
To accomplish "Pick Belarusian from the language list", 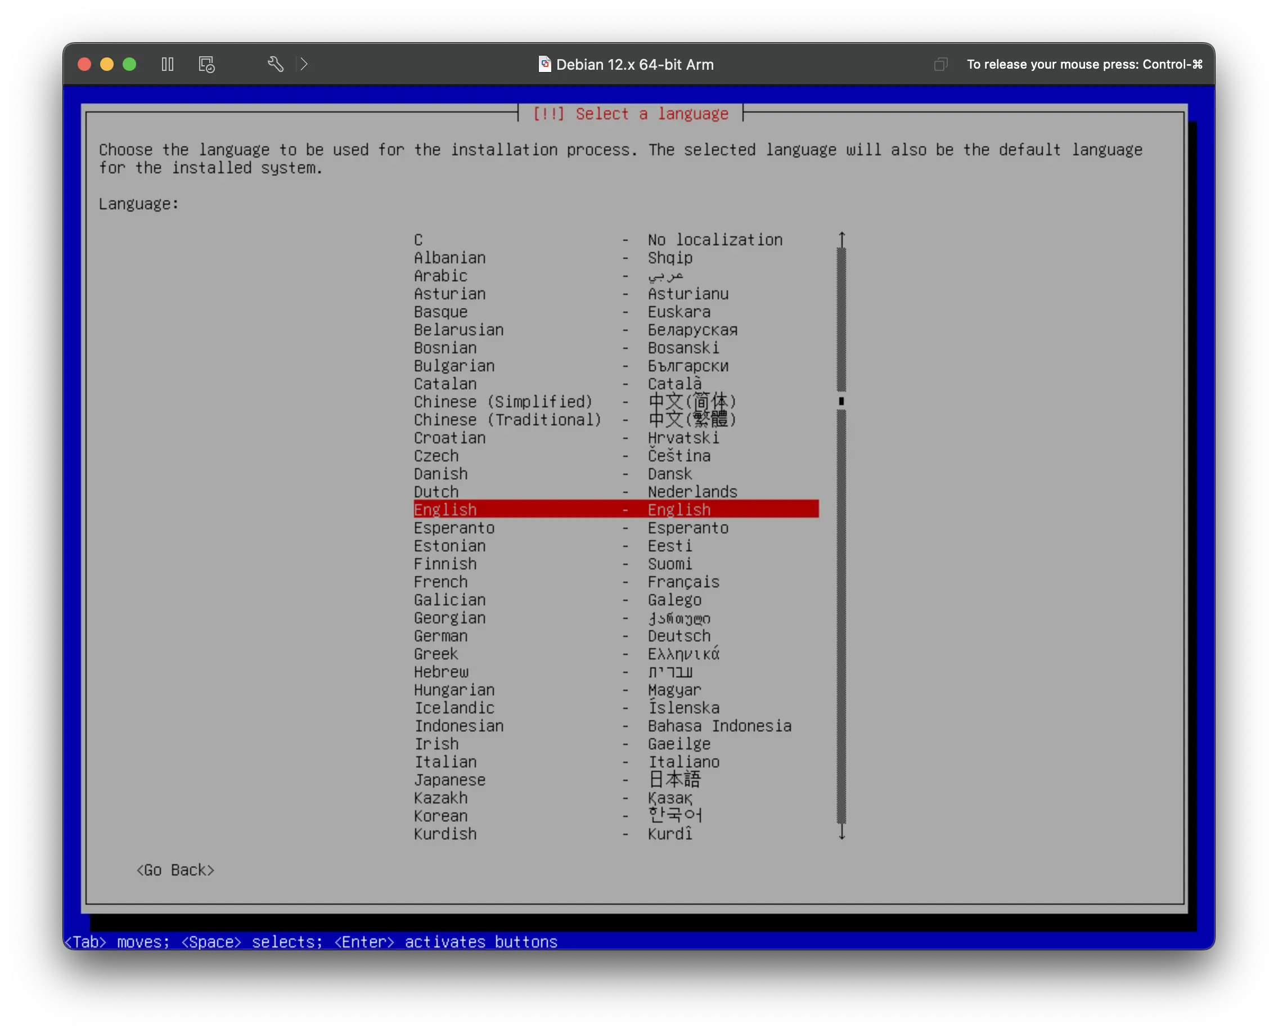I will (x=616, y=330).
